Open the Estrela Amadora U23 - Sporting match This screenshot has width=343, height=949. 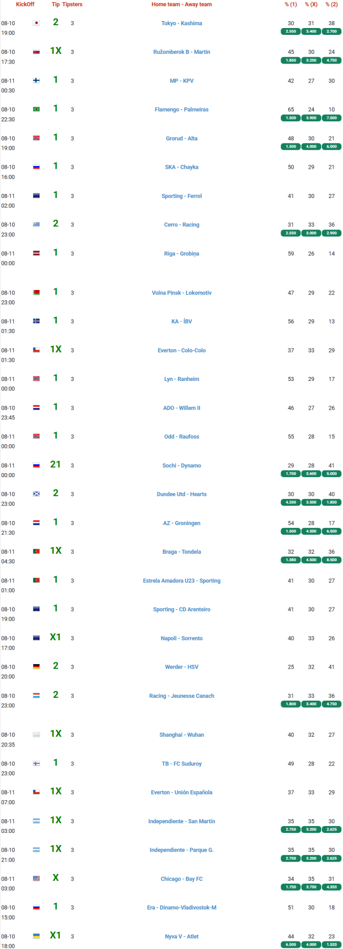tap(181, 581)
